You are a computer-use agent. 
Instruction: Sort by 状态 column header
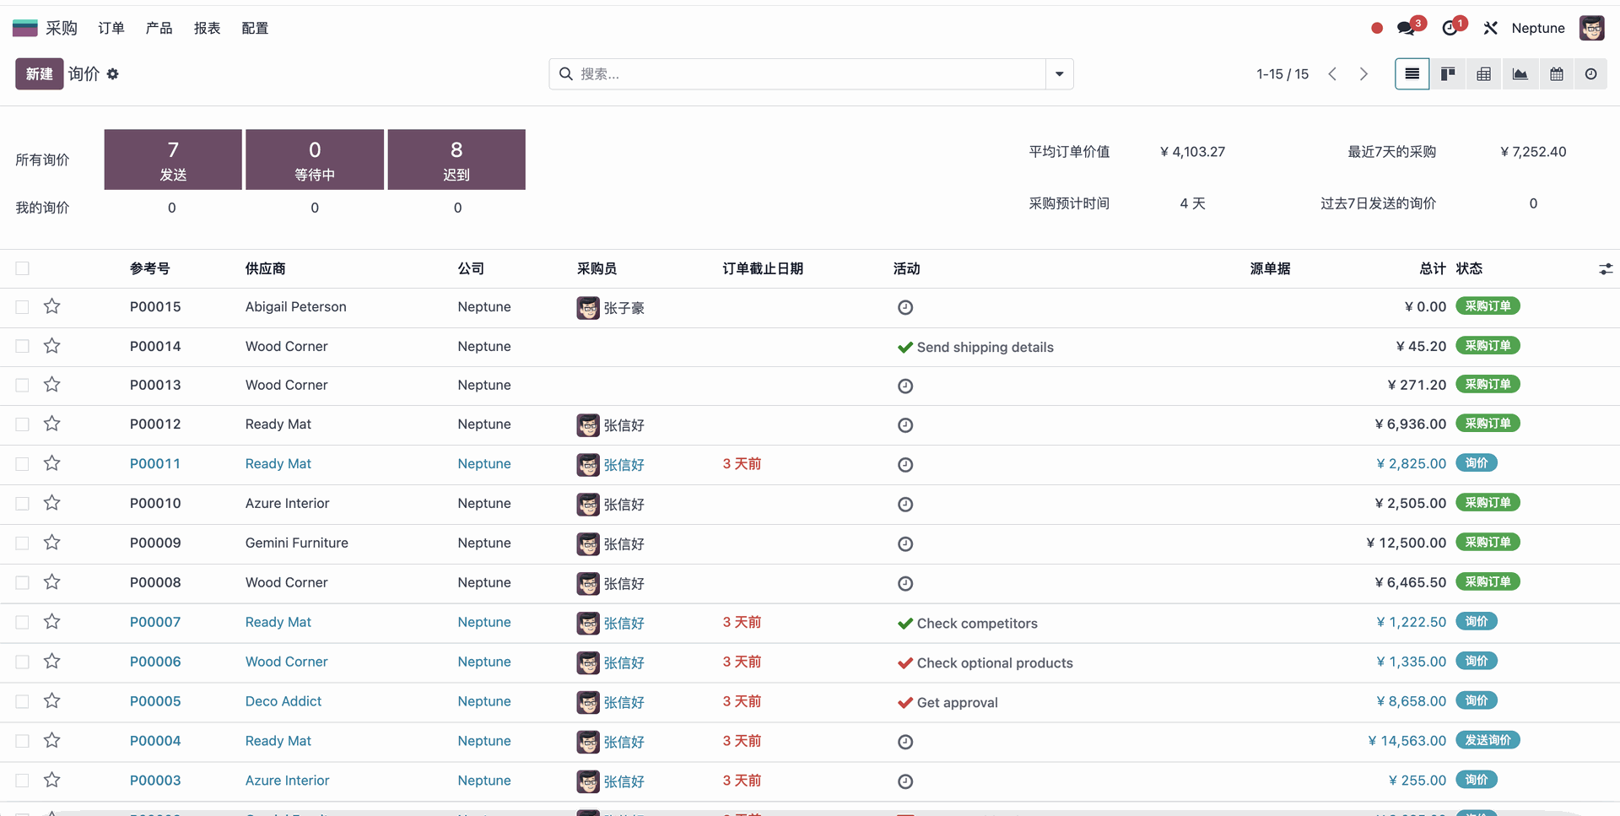click(1469, 268)
